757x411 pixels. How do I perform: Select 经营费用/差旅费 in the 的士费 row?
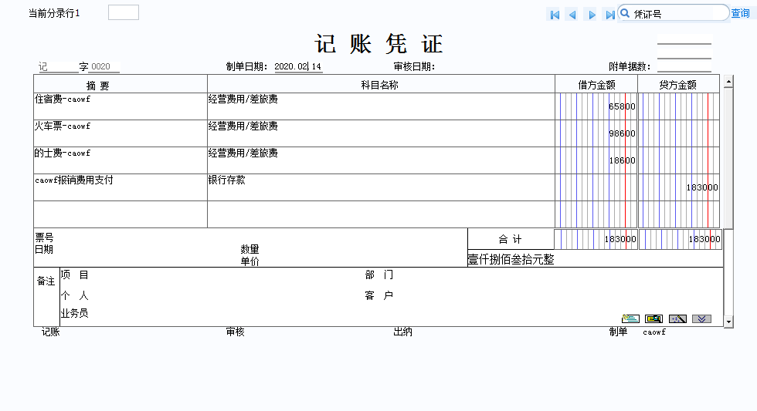pyautogui.click(x=381, y=160)
